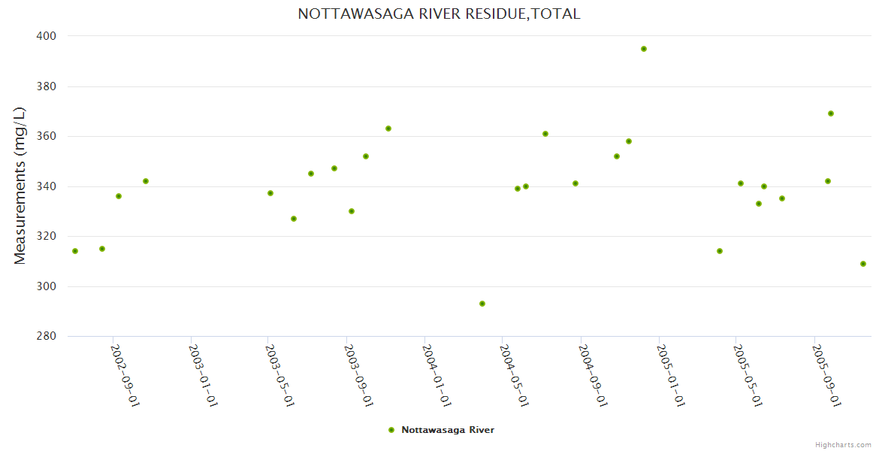Select the 361 mg/L point in mid-2004

[545, 134]
